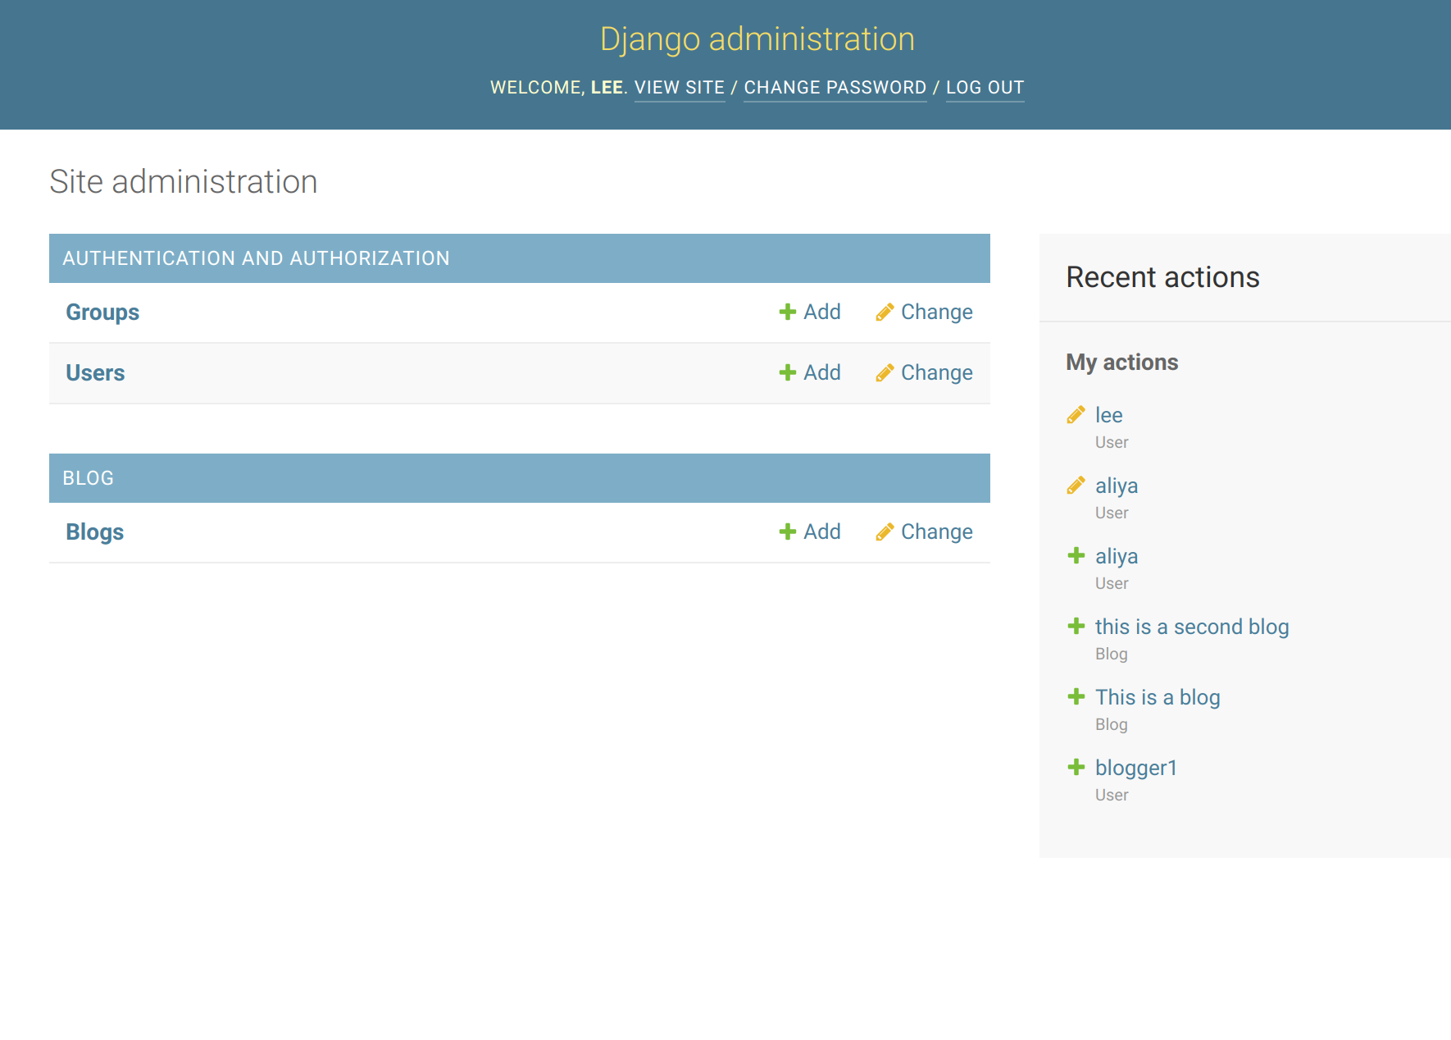The image size is (1451, 1040).
Task: Open the Groups model link
Action: click(102, 312)
